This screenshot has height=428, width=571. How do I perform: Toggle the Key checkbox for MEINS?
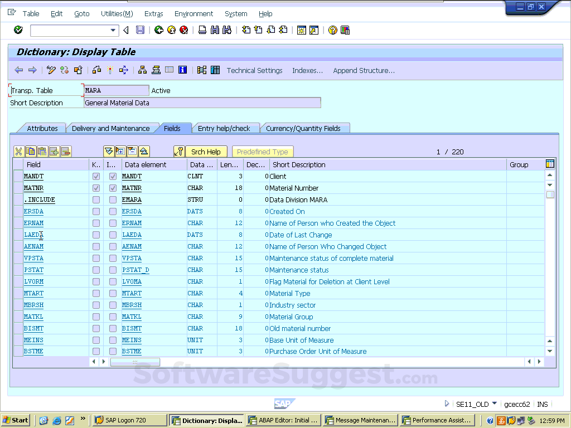click(x=96, y=340)
